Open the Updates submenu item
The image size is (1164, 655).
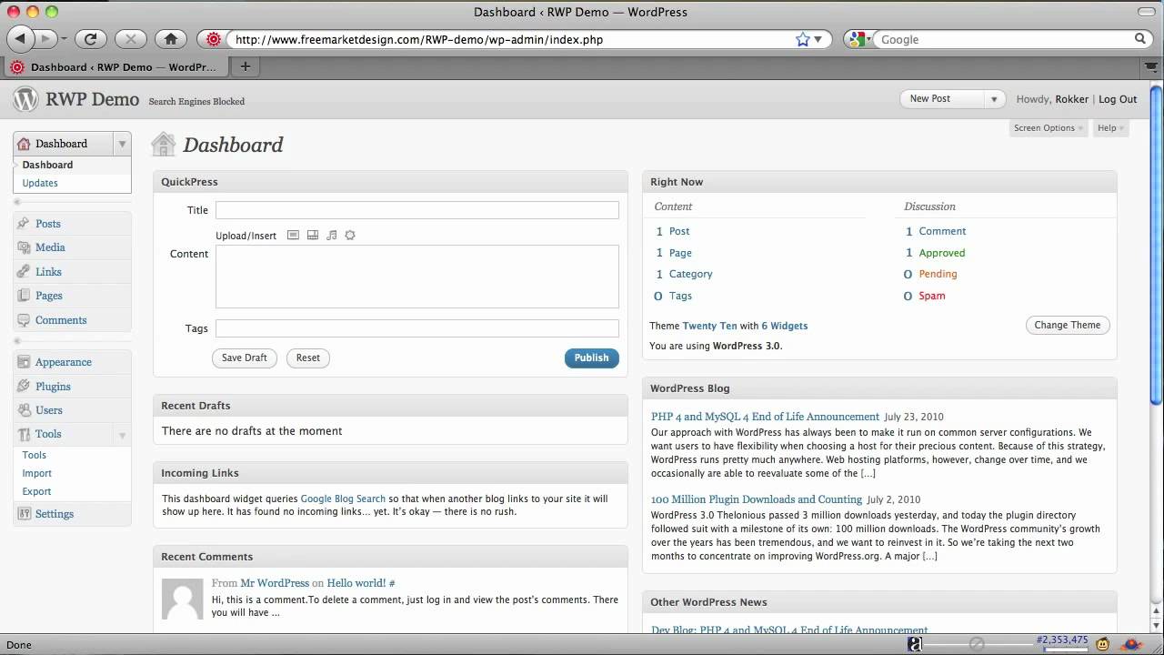(40, 183)
